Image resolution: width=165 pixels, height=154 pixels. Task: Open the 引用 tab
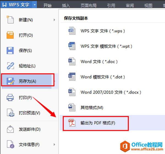111,6
